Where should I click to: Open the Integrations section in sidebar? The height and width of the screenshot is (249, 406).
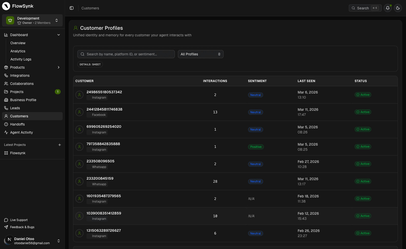[20, 75]
